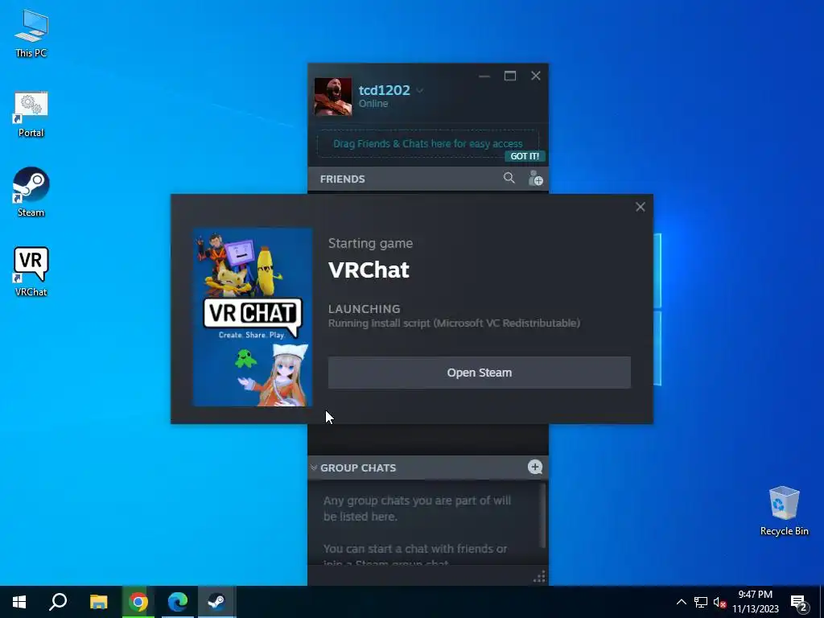Open the tcd1202 status dropdown arrow
This screenshot has width=824, height=618.
click(x=419, y=90)
